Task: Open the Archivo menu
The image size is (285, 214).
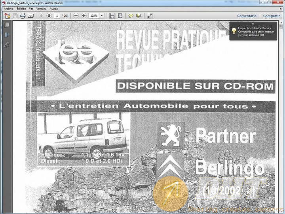Action: point(9,9)
